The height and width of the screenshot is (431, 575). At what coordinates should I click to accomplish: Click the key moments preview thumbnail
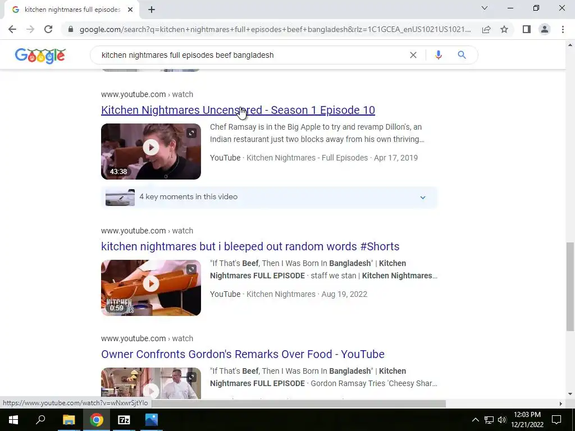pyautogui.click(x=120, y=198)
